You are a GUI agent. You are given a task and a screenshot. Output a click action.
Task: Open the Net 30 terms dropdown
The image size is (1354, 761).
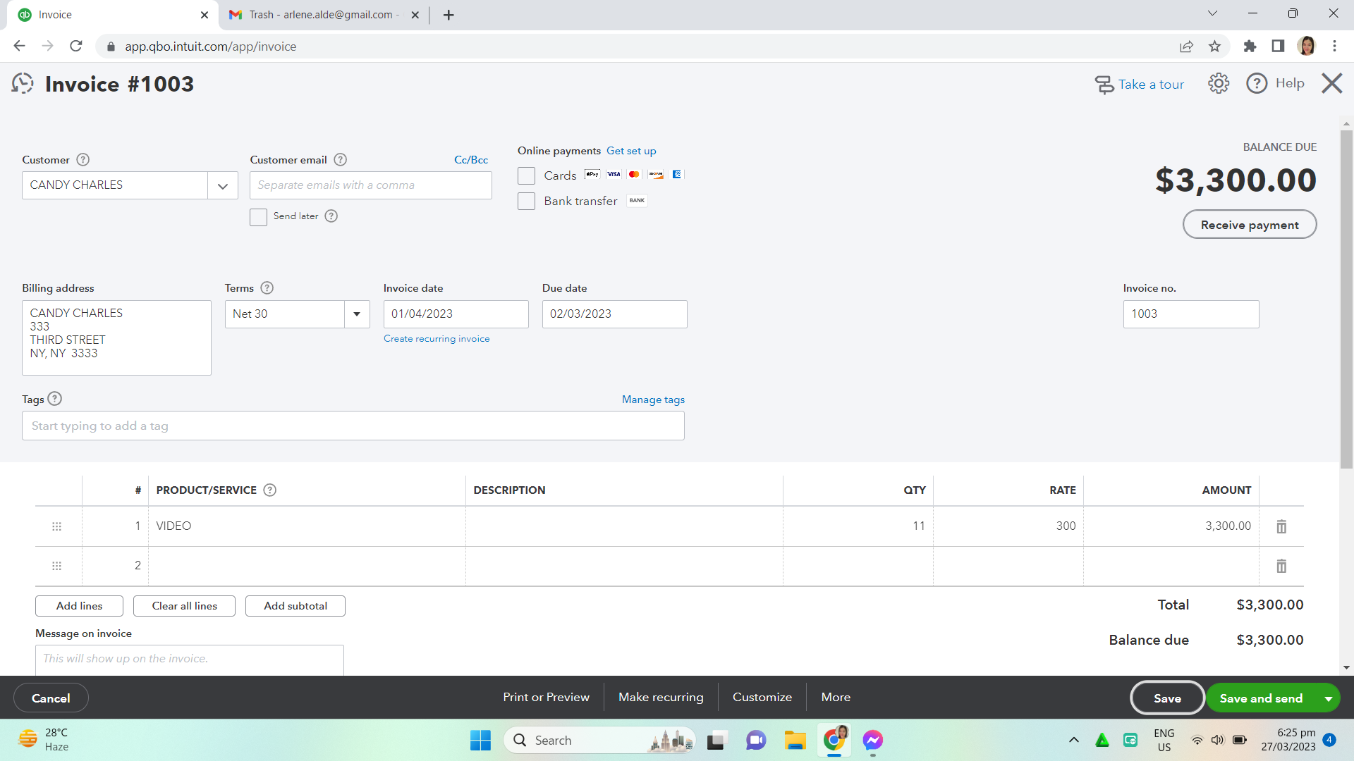click(x=357, y=314)
